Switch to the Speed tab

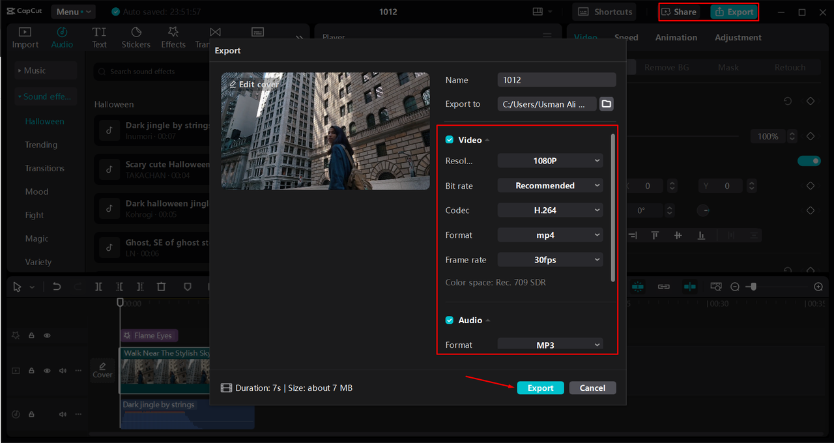[626, 38]
